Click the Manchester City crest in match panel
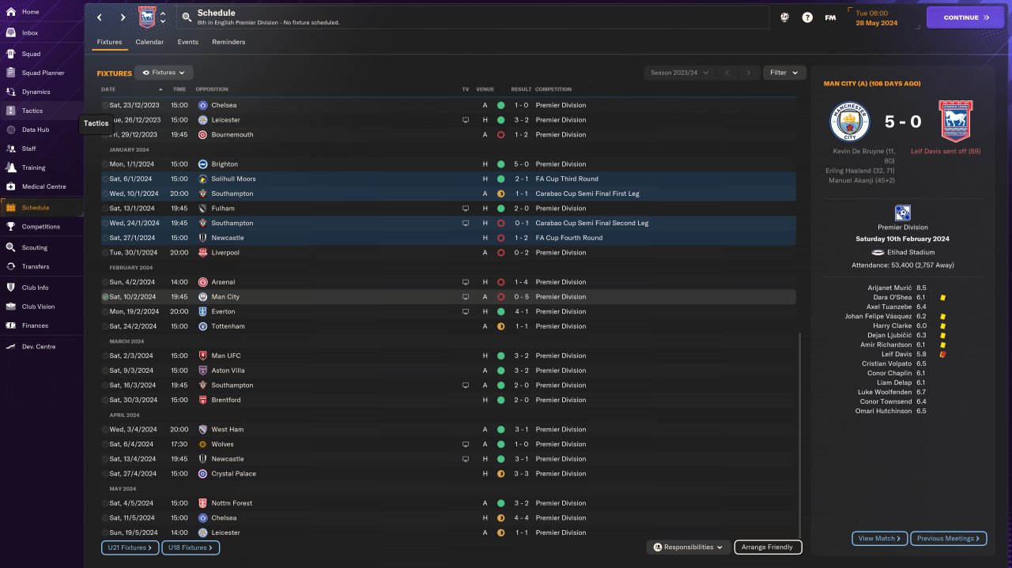 point(849,122)
